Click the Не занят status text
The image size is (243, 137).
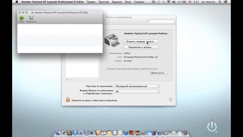coord(128,61)
